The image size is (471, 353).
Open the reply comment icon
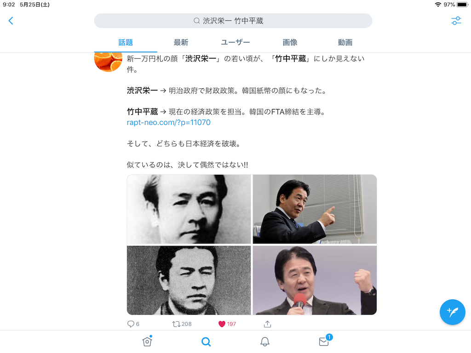click(x=131, y=324)
